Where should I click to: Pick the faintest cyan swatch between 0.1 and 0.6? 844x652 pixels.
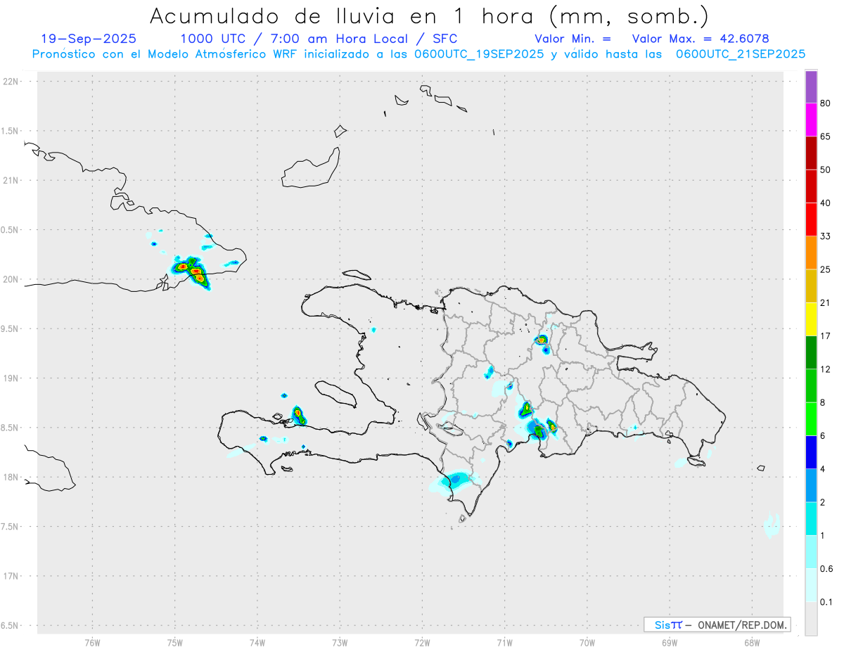coord(811,585)
